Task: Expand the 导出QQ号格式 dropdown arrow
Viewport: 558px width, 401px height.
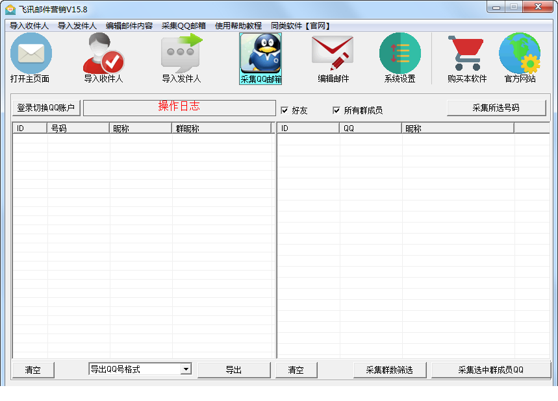Action: pos(186,369)
